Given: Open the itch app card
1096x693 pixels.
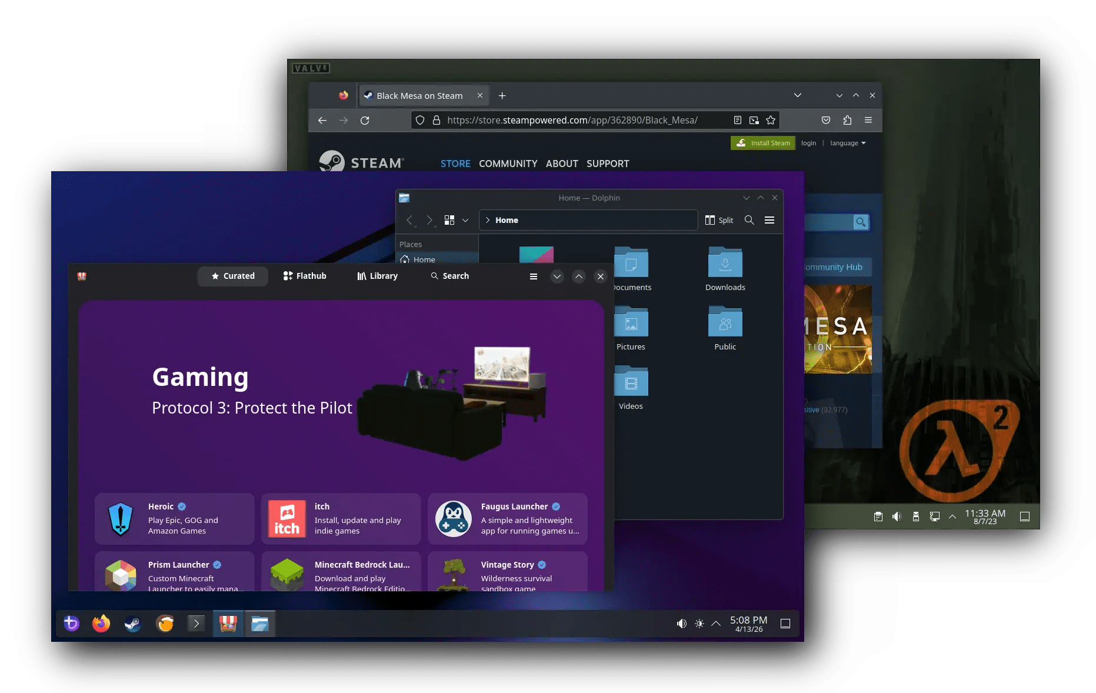Looking at the screenshot, I should click(x=341, y=519).
